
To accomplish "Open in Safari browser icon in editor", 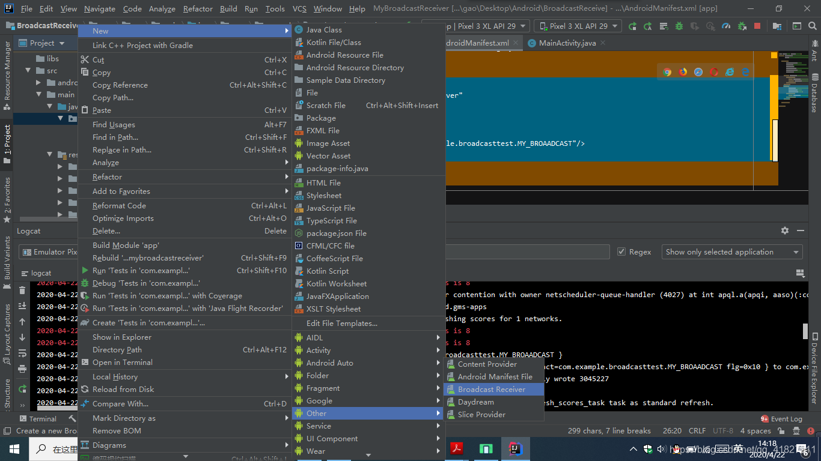I will 698,72.
